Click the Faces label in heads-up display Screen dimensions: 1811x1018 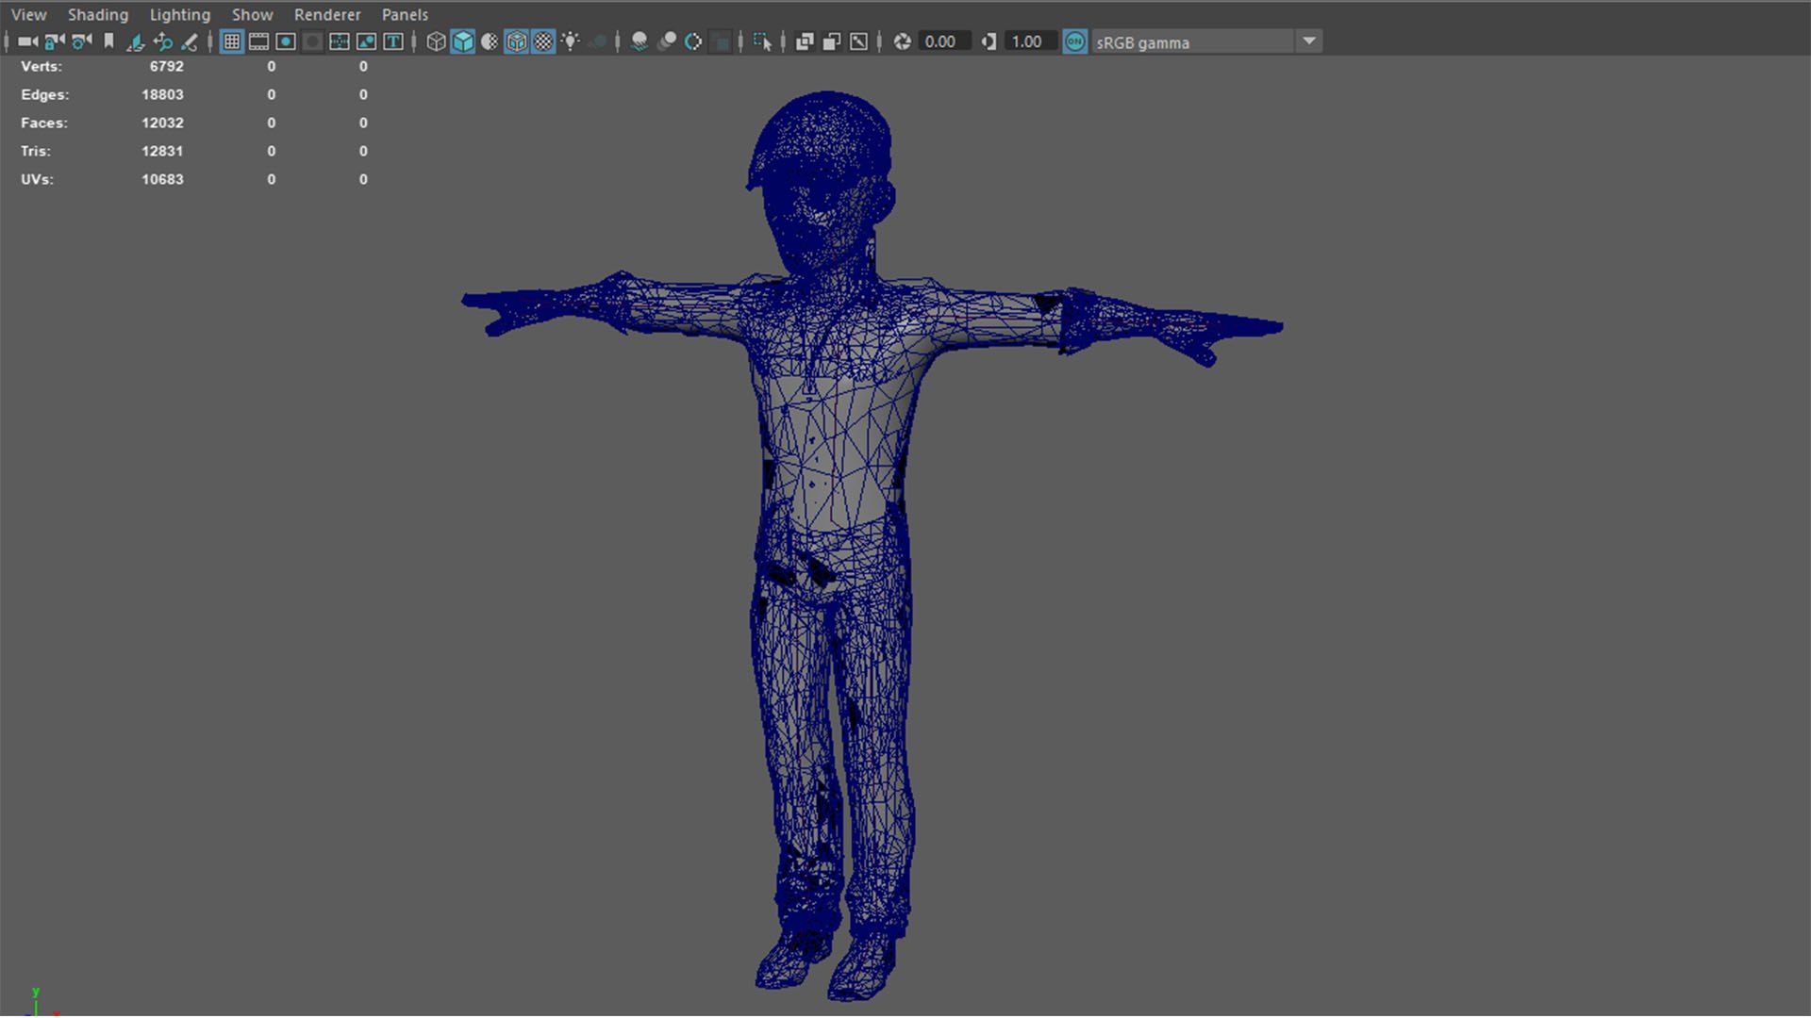[44, 123]
